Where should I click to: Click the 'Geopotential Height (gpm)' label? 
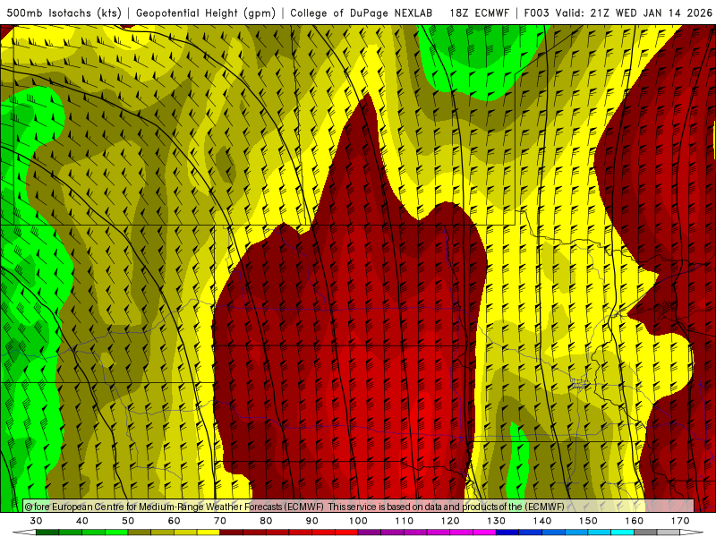tap(206, 13)
